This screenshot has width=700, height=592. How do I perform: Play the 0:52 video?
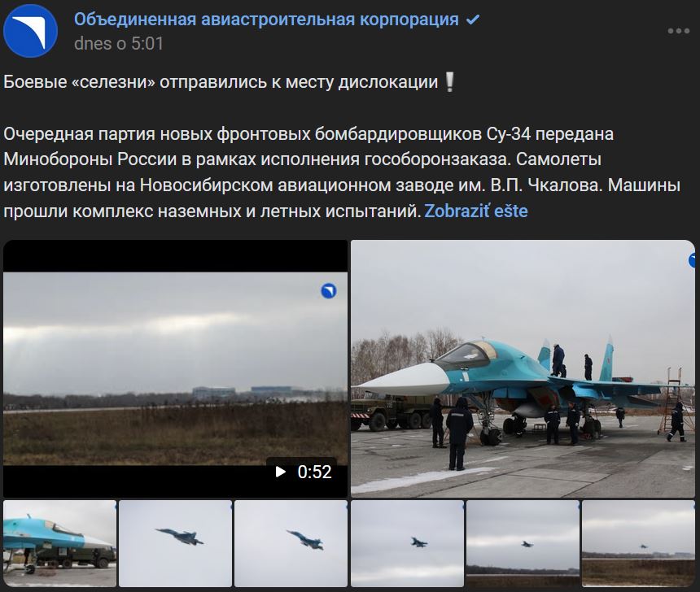click(175, 368)
